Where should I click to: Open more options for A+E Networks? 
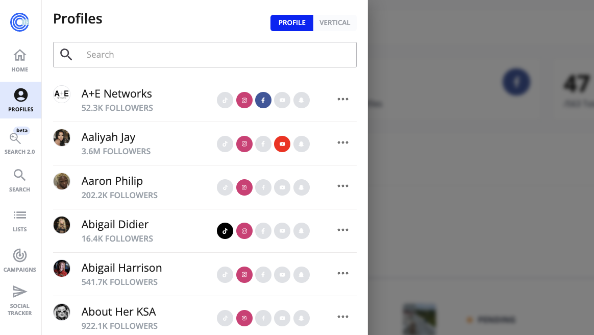coord(343,99)
